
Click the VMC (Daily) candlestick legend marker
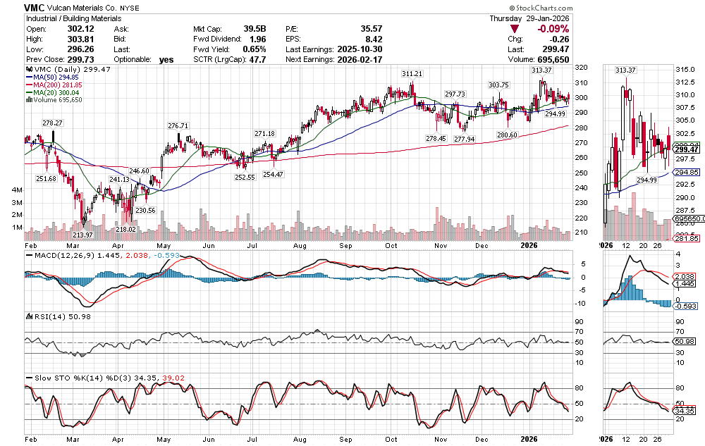27,70
